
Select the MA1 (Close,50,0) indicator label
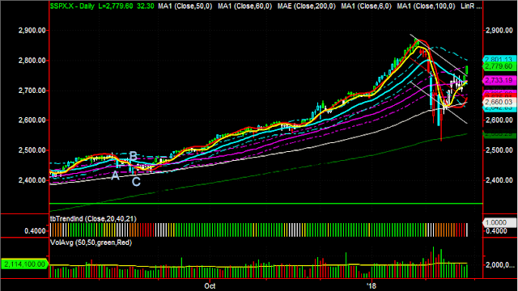(185, 6)
